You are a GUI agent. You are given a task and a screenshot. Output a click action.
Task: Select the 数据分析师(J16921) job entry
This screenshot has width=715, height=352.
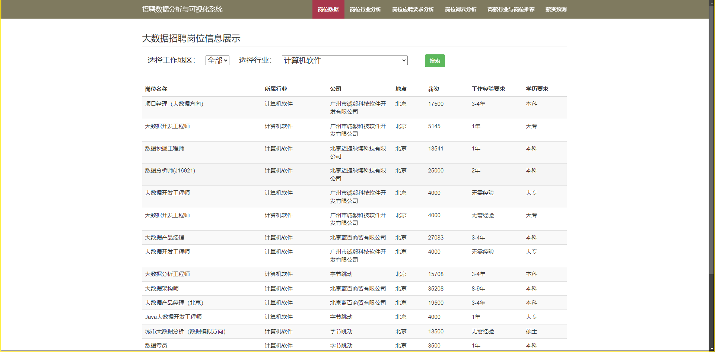[x=170, y=171]
